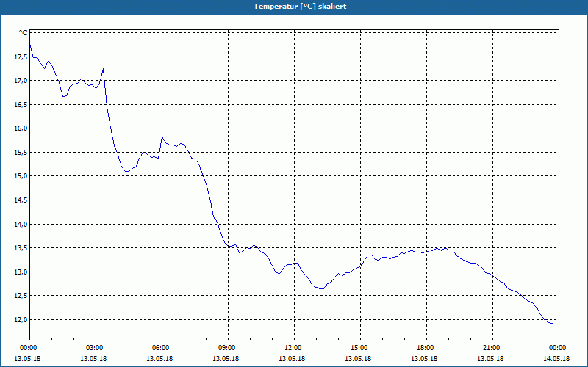Click the 14.05.18 date label
Viewport: 588px width, 367px height.
556,359
